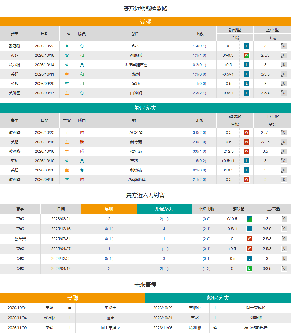Select the U over/under badge in the 馬德里體育會 row
Screen dimensions: 291x333
pos(284,65)
